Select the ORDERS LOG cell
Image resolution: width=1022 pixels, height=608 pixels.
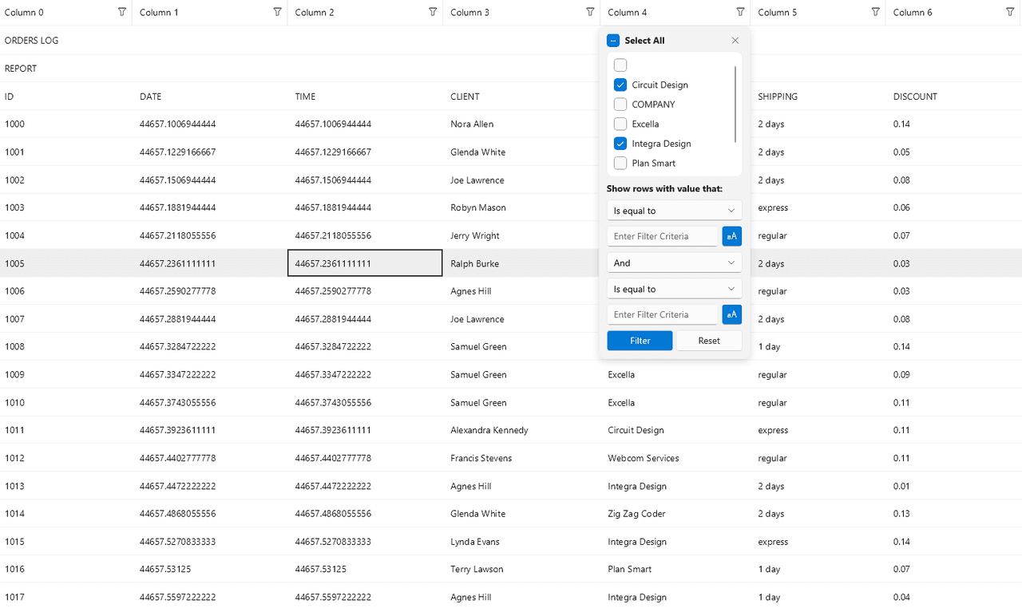click(65, 41)
